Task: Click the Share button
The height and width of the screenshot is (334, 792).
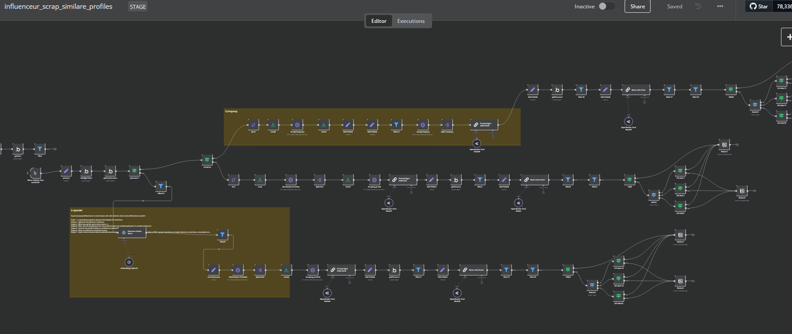Action: coord(637,7)
